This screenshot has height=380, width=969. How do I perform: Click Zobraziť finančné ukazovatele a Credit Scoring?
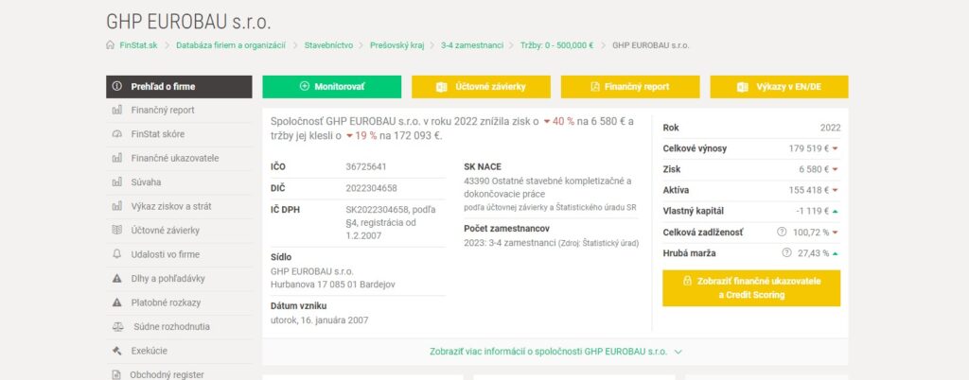(x=751, y=288)
